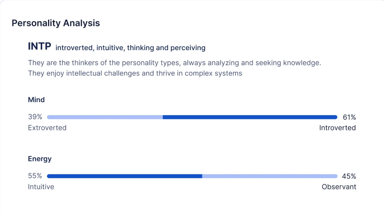
Task: Click the introverted, intuitive, thinking and perceiving subtitle
Action: point(130,48)
